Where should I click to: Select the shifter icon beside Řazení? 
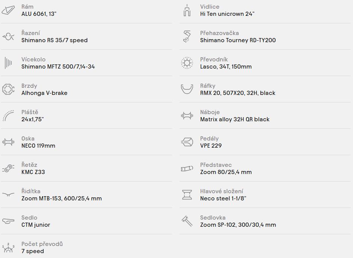tap(8, 37)
